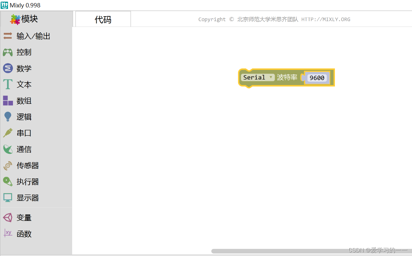Visit the MIXLY.ORG copyright link
The image size is (412, 256).
(x=325, y=19)
